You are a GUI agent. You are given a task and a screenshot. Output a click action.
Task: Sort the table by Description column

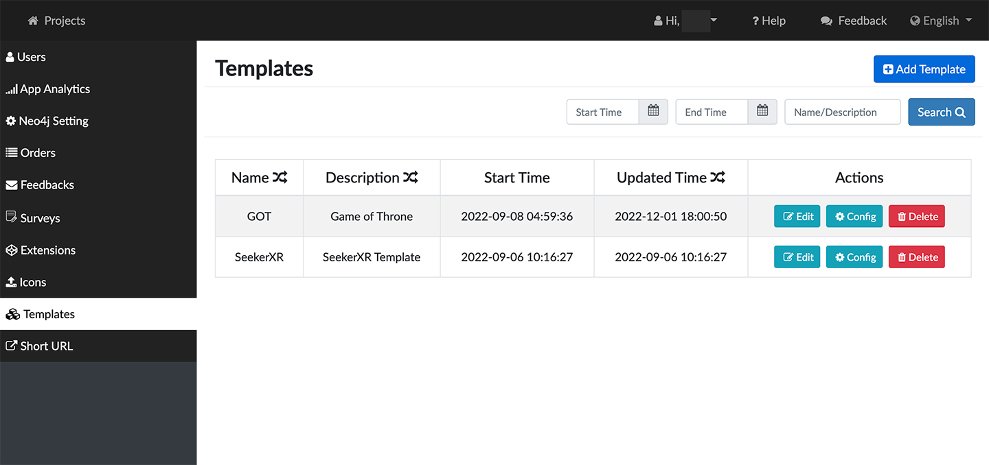click(x=411, y=177)
